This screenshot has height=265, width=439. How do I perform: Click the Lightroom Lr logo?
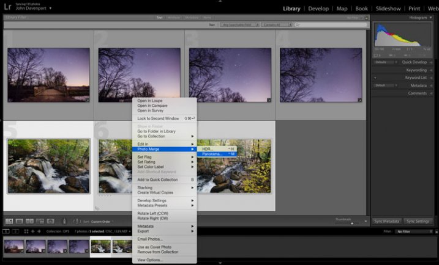pyautogui.click(x=7, y=8)
